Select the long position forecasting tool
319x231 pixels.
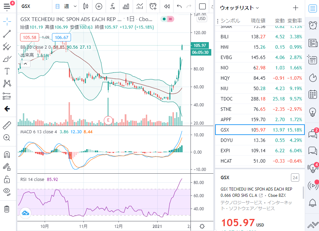click(x=7, y=96)
